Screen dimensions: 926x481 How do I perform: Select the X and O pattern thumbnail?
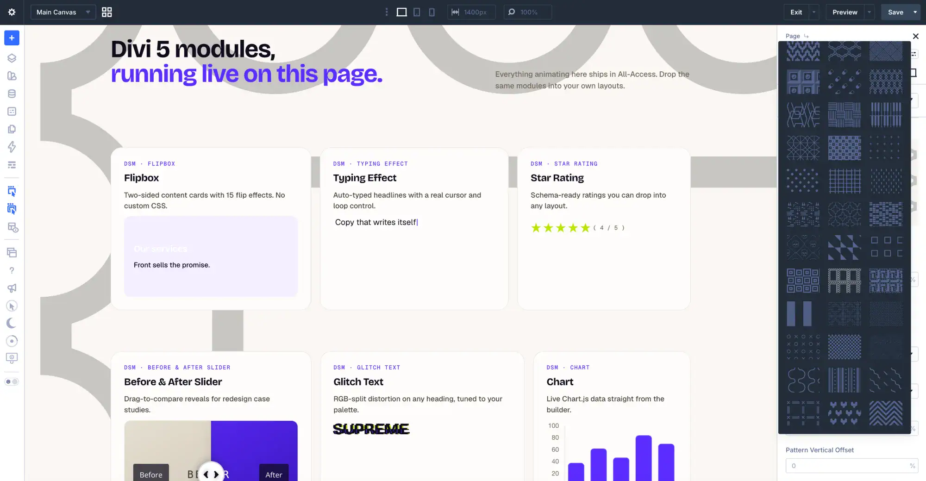(x=803, y=347)
